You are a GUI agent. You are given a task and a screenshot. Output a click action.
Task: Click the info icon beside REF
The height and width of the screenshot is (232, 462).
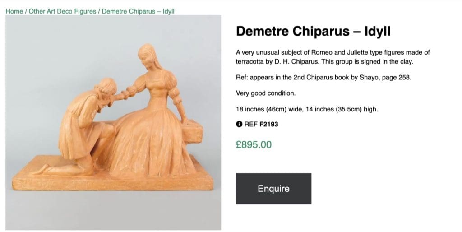coord(239,125)
